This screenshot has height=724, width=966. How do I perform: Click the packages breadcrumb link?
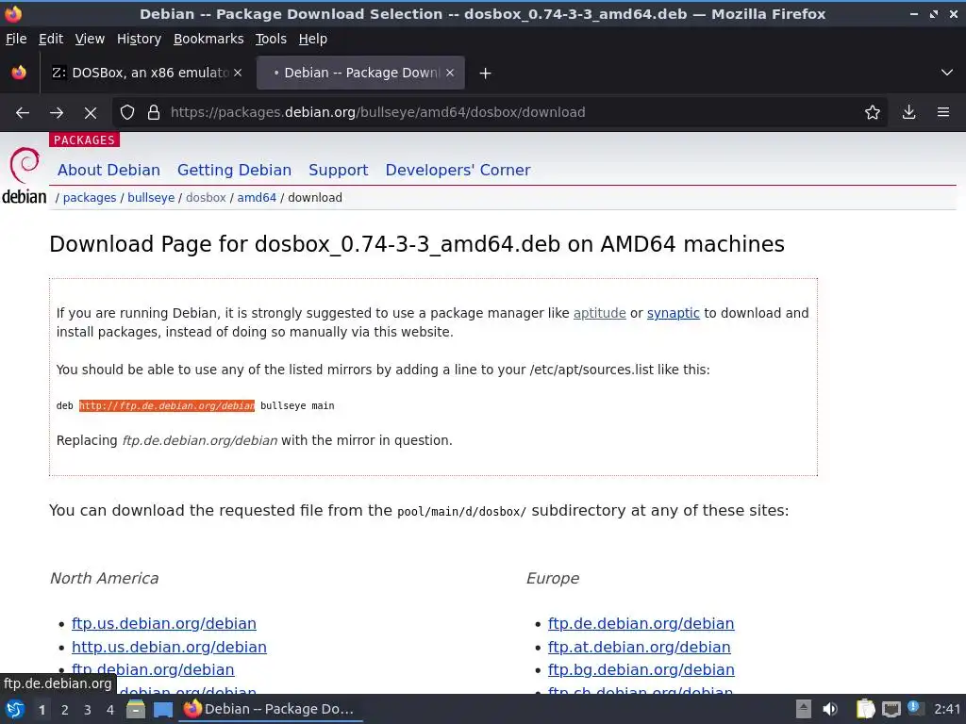[x=90, y=198]
